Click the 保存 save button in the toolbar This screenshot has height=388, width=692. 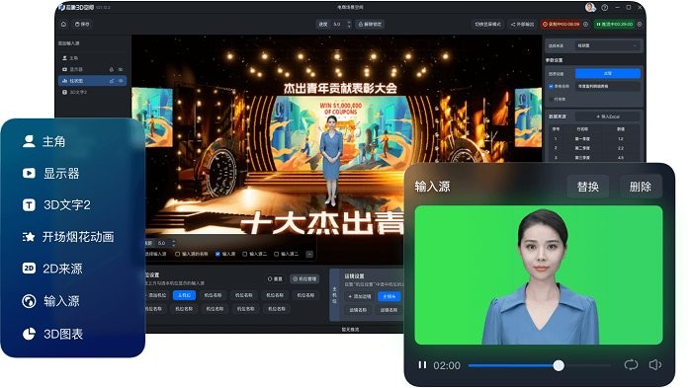(x=82, y=25)
